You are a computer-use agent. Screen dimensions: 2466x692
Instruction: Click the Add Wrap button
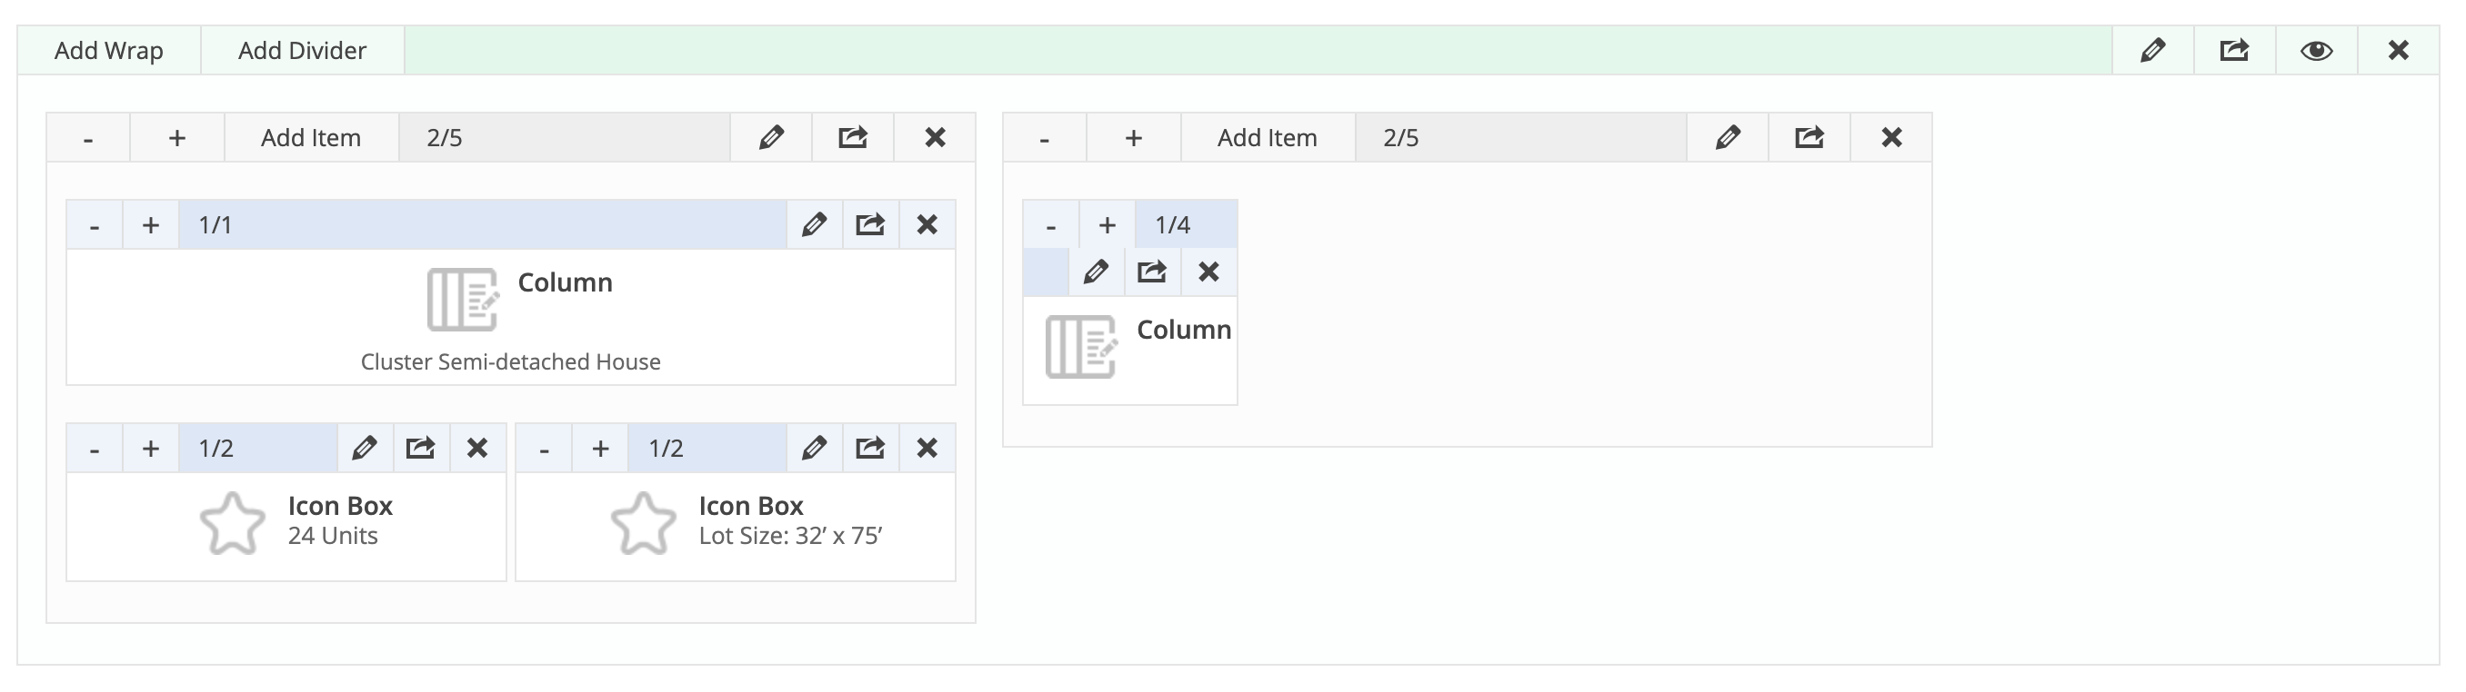tap(109, 51)
